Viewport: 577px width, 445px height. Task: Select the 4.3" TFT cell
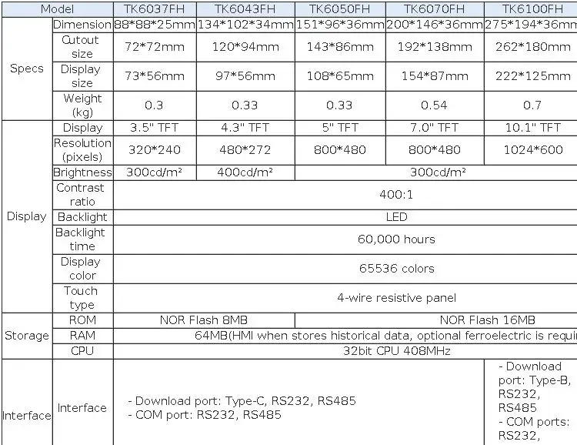click(245, 128)
